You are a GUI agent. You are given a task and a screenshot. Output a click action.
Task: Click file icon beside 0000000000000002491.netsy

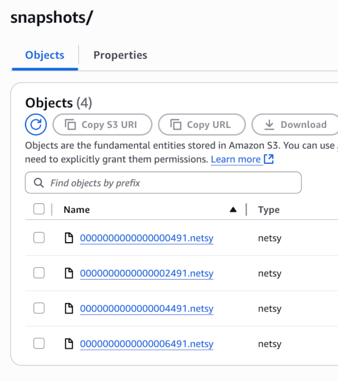point(69,273)
